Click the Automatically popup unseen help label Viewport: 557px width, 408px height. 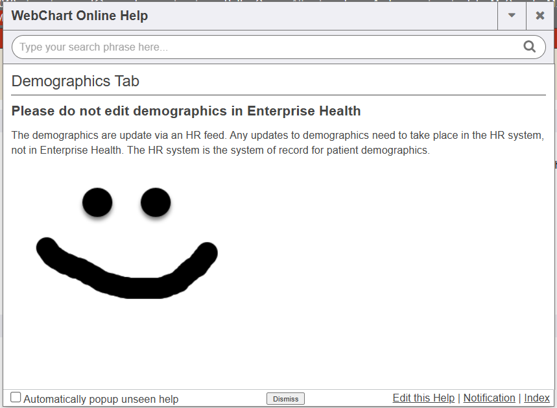click(101, 399)
